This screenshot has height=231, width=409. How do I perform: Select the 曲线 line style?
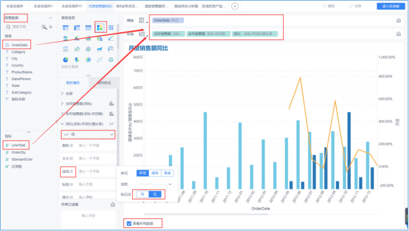tap(155, 173)
